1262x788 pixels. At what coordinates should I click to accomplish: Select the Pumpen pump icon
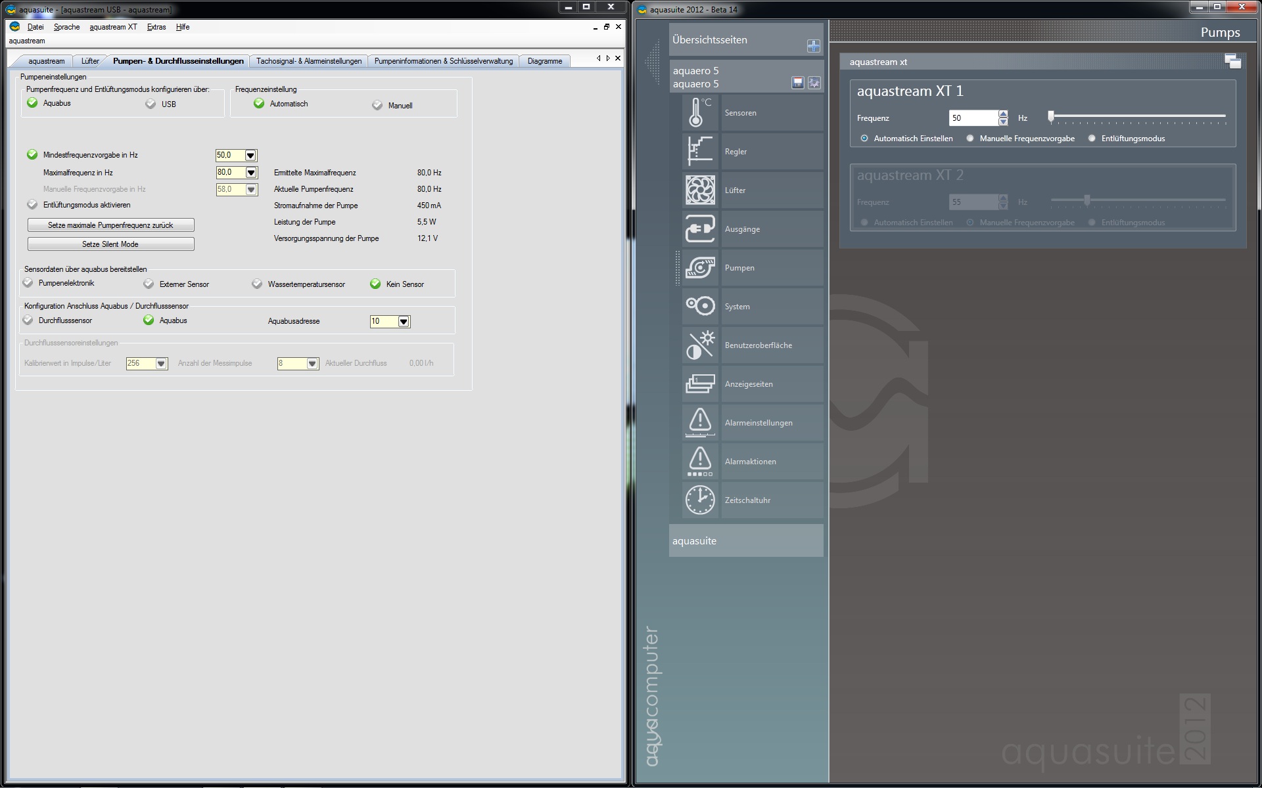pos(700,268)
